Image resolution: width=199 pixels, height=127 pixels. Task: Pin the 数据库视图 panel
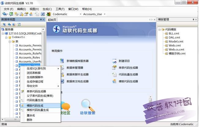pos(41,20)
